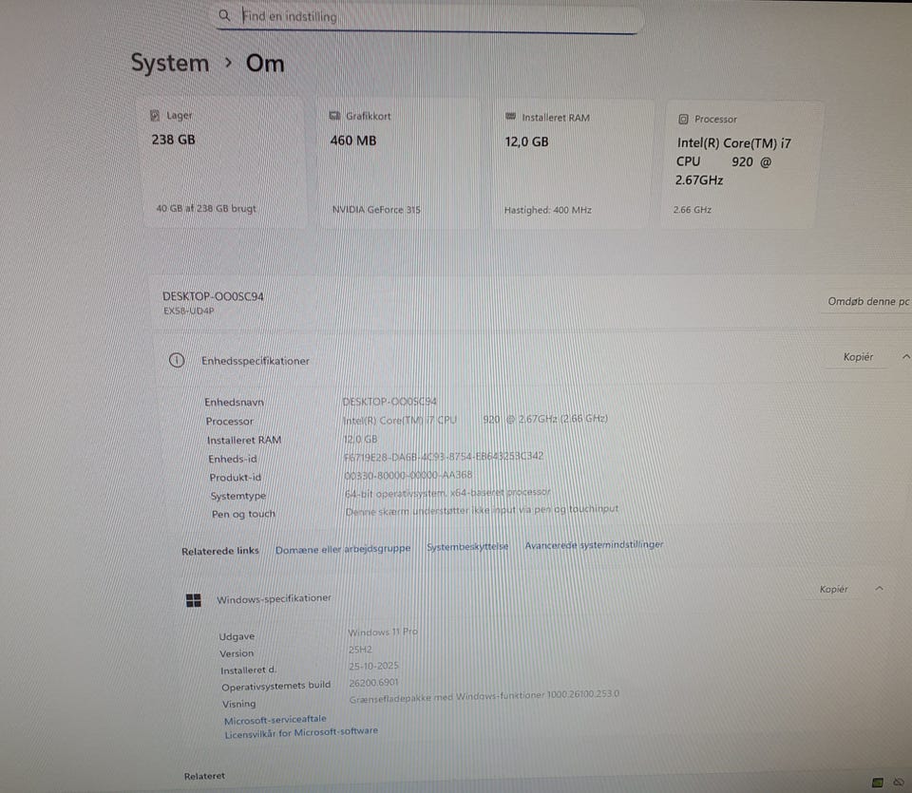Collapse the Windows-specifikationer section
The height and width of the screenshot is (793, 912).
879,589
